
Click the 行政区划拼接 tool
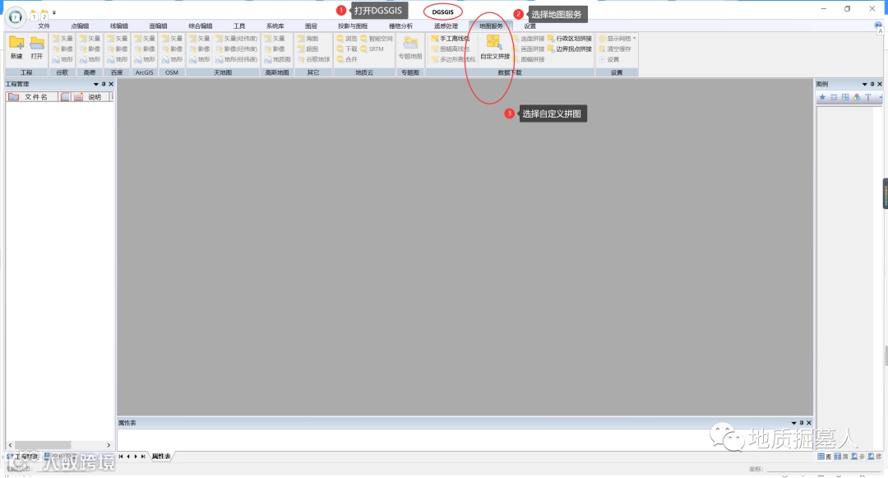tap(569, 39)
